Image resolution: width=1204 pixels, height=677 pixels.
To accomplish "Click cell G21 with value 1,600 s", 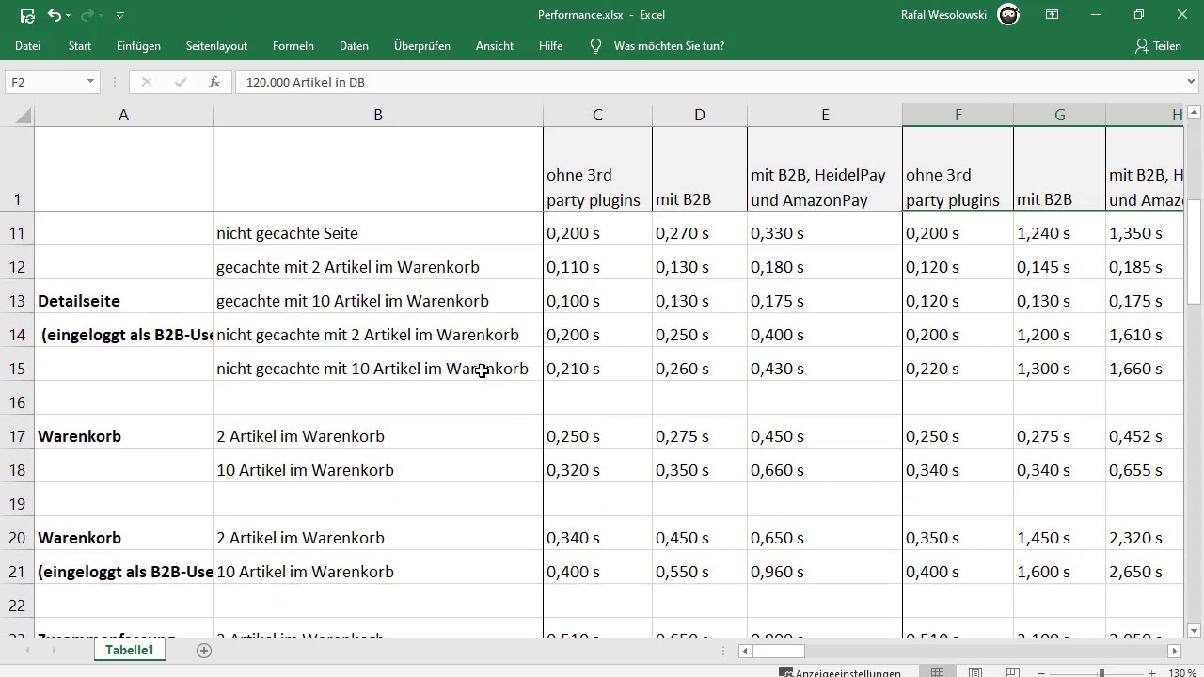I will click(x=1059, y=572).
